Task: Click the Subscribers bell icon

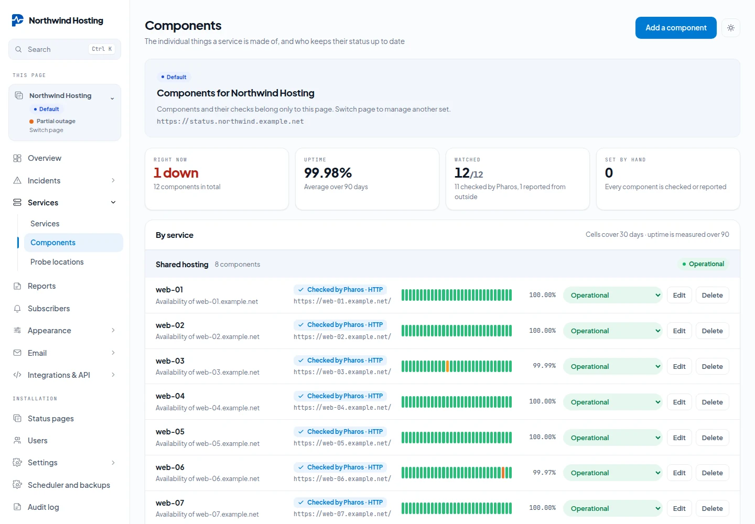Action: pyautogui.click(x=17, y=309)
